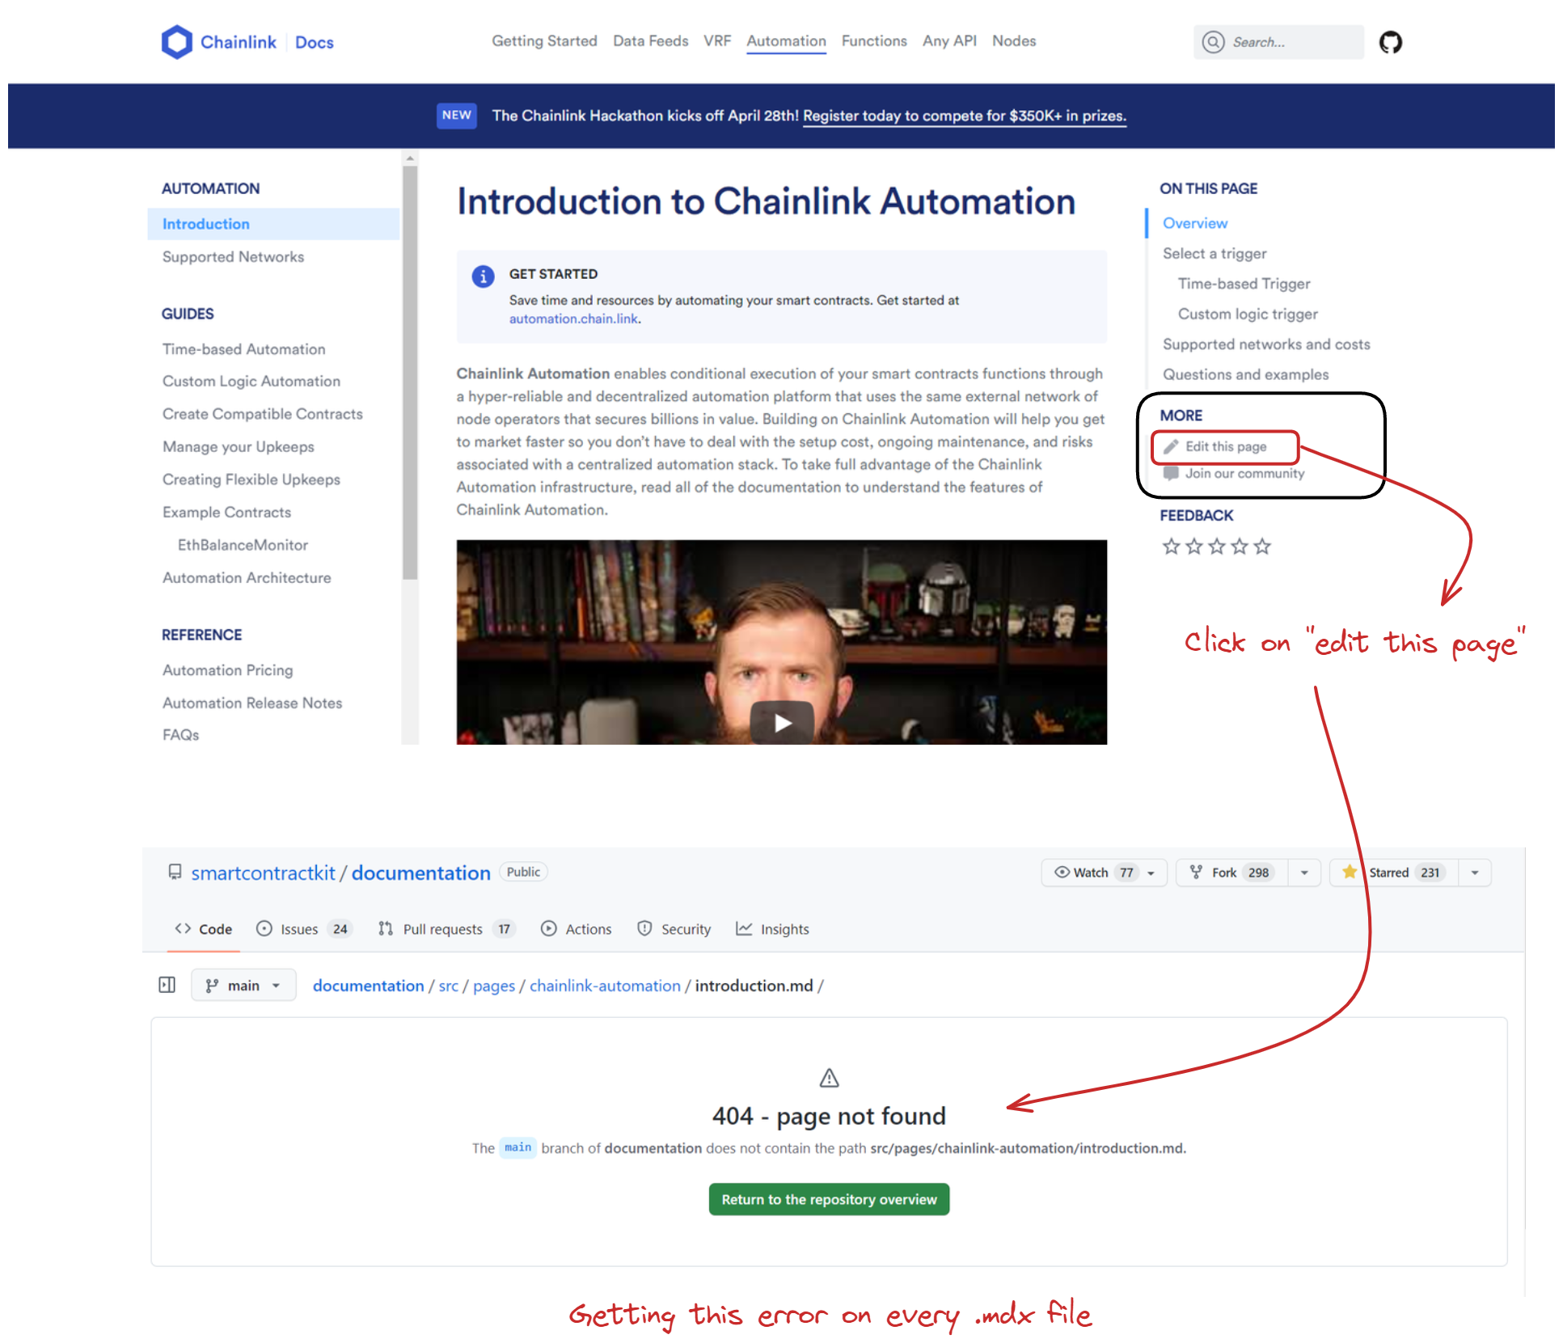1563x1339 pixels.
Task: Select the Functions menu item
Action: click(x=874, y=41)
